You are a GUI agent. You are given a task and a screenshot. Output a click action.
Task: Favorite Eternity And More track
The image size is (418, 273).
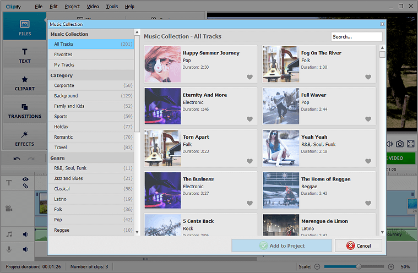pos(249,119)
